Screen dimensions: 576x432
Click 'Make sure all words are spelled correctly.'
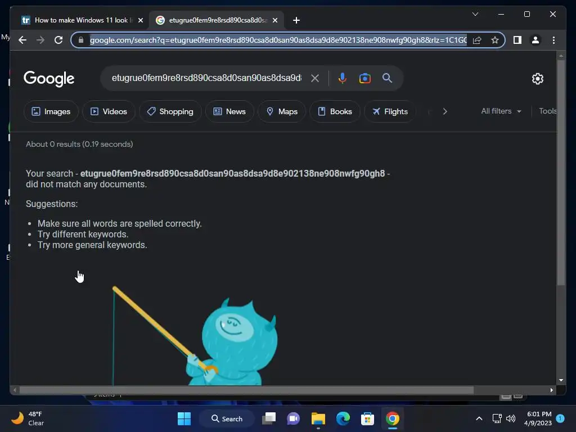coord(120,224)
